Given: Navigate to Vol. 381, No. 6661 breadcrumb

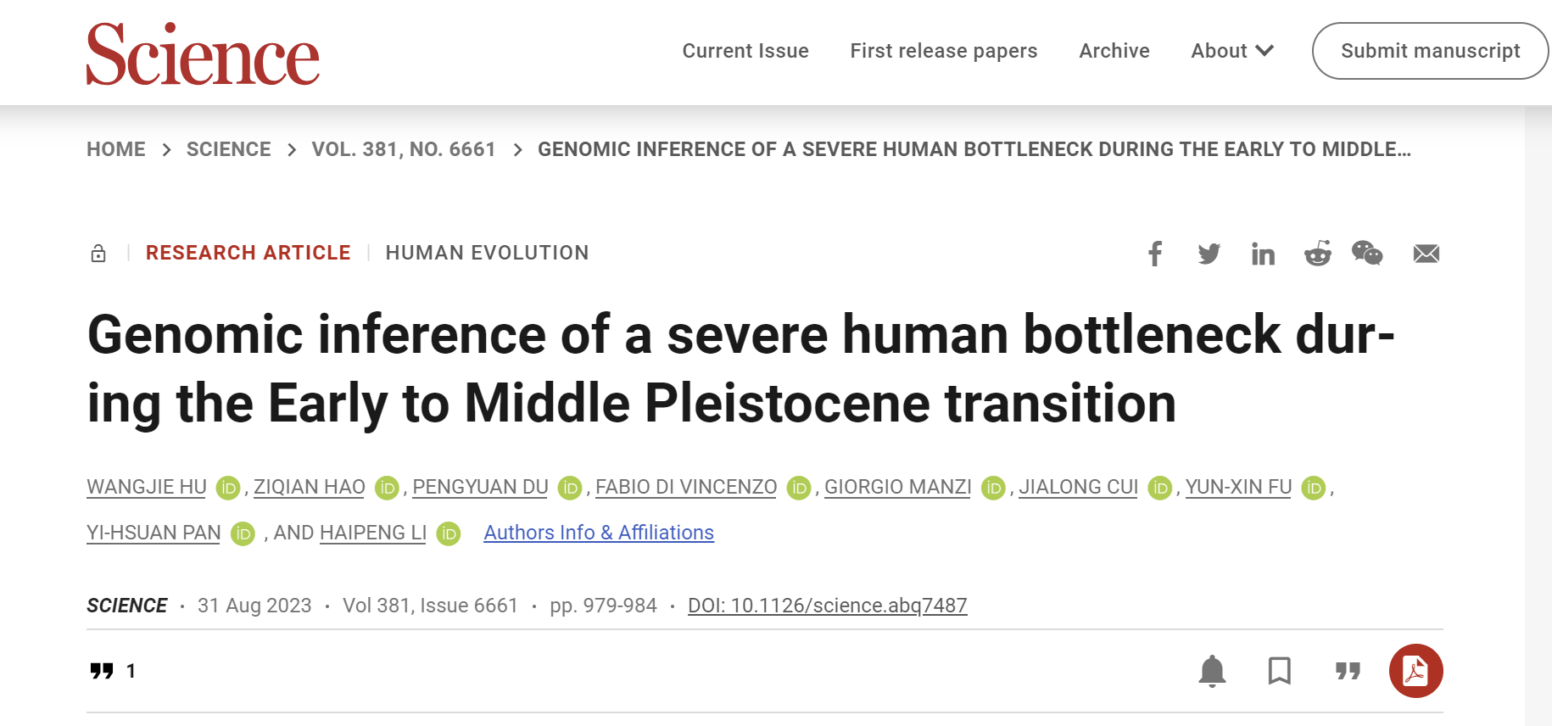Looking at the screenshot, I should 404,149.
